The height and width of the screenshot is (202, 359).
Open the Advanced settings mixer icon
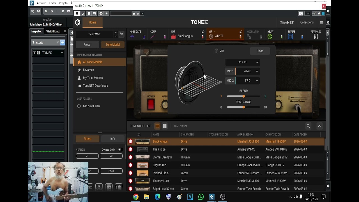pyautogui.click(x=316, y=36)
